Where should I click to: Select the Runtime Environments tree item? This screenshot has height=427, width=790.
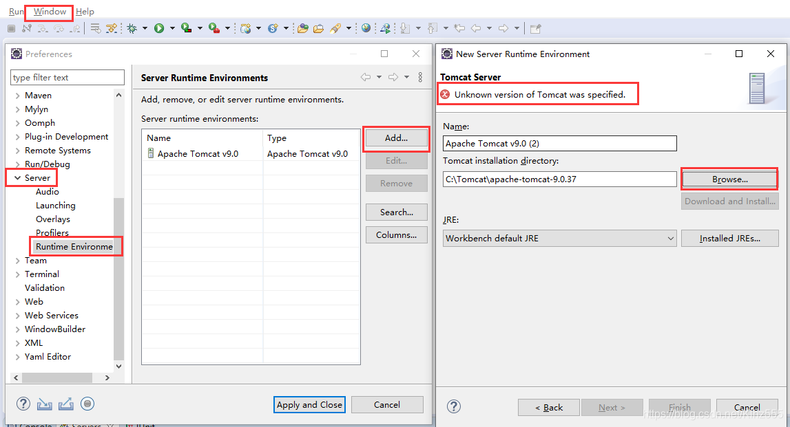[74, 246]
